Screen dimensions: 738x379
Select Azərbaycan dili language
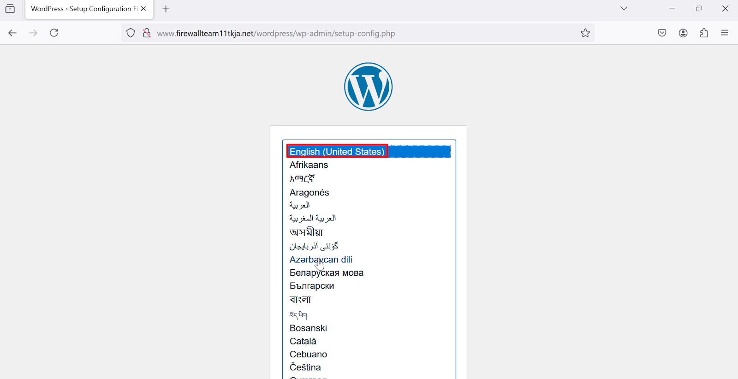click(369, 260)
